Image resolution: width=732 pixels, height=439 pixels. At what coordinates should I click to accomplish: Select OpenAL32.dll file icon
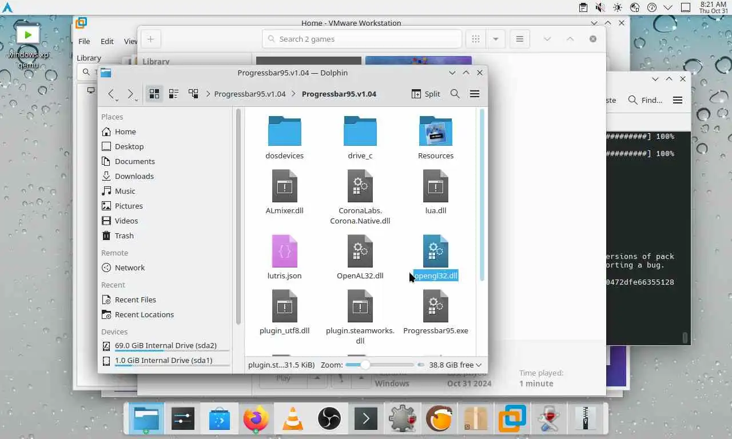pos(360,251)
